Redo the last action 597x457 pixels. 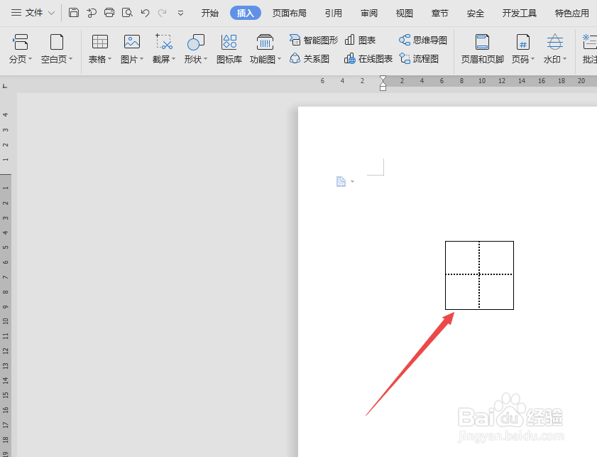162,13
